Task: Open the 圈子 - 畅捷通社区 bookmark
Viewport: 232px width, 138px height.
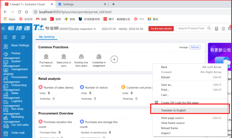Action: (x=117, y=19)
